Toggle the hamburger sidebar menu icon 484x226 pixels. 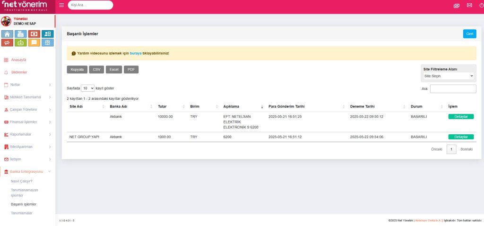click(62, 5)
